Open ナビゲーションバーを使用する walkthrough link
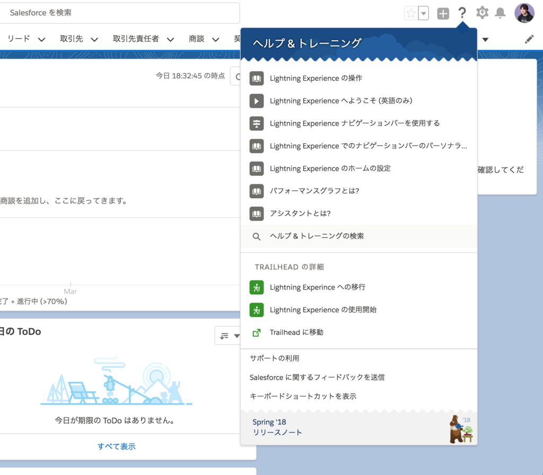Screen dimensions: 543x475 click(x=355, y=123)
